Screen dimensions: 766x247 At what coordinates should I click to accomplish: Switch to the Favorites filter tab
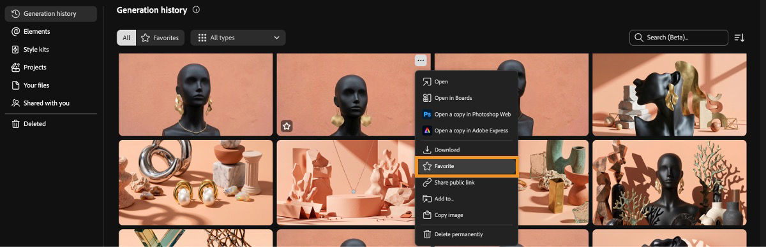coord(160,38)
